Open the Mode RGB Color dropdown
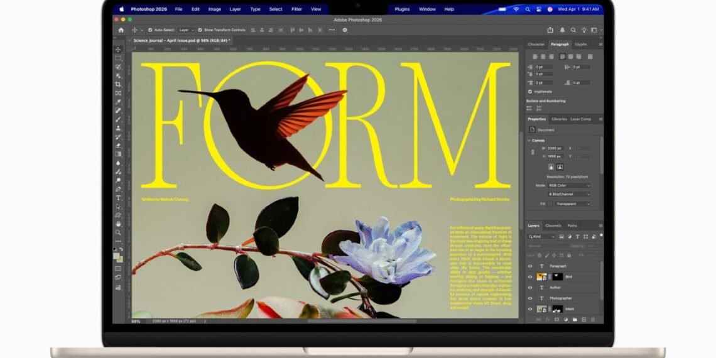This screenshot has width=716, height=358. point(569,185)
